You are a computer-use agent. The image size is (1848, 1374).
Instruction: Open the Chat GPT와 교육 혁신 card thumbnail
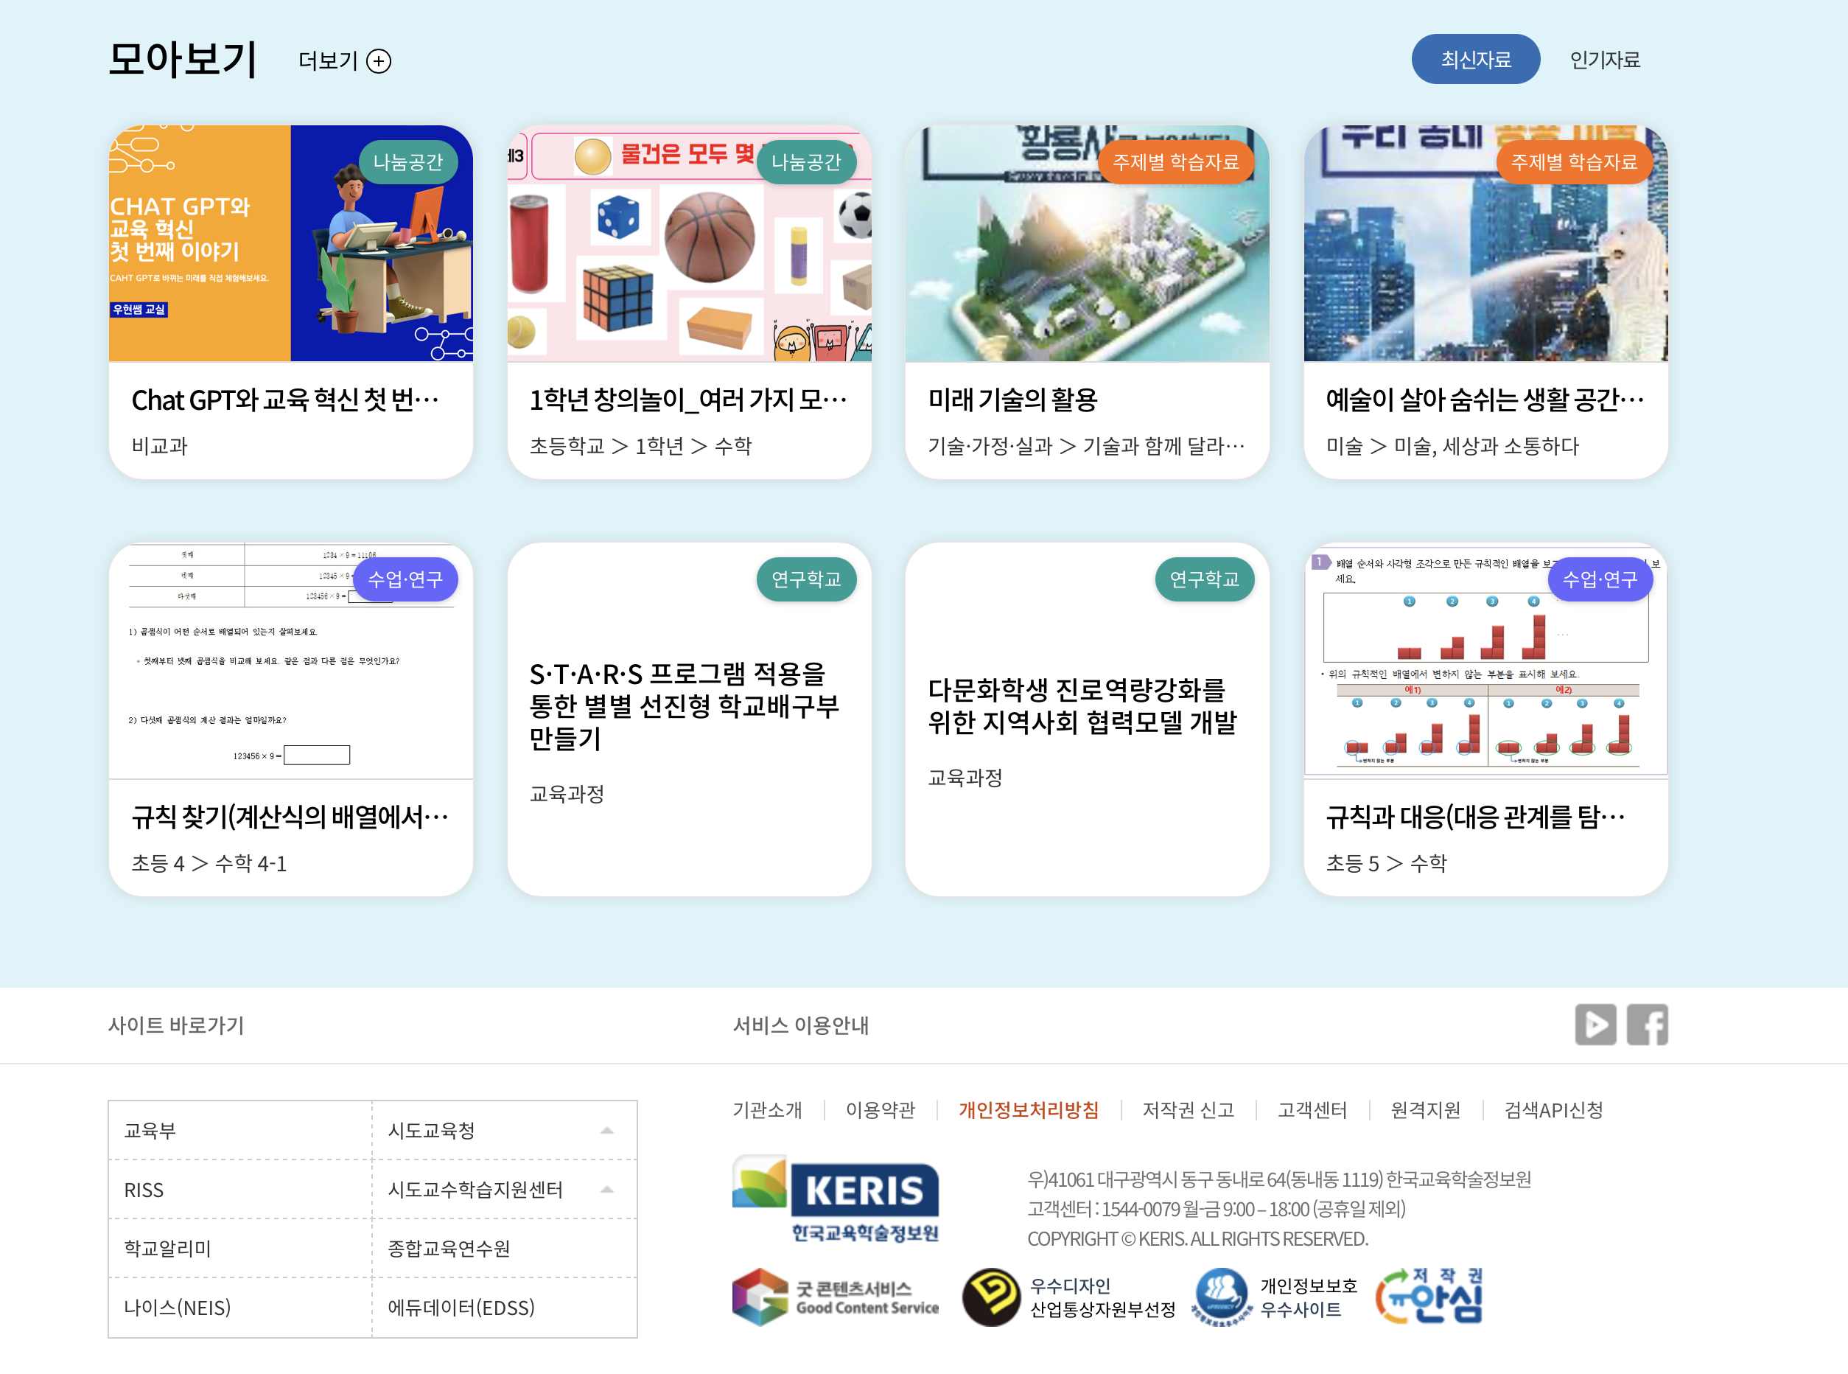tap(290, 243)
